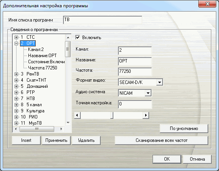Select the 1 СТС program
The width and height of the screenshot is (219, 171).
click(28, 37)
